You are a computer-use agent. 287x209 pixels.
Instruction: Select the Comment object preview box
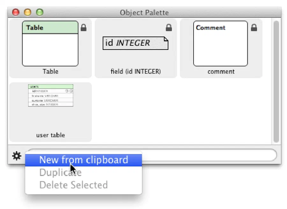coord(220,44)
